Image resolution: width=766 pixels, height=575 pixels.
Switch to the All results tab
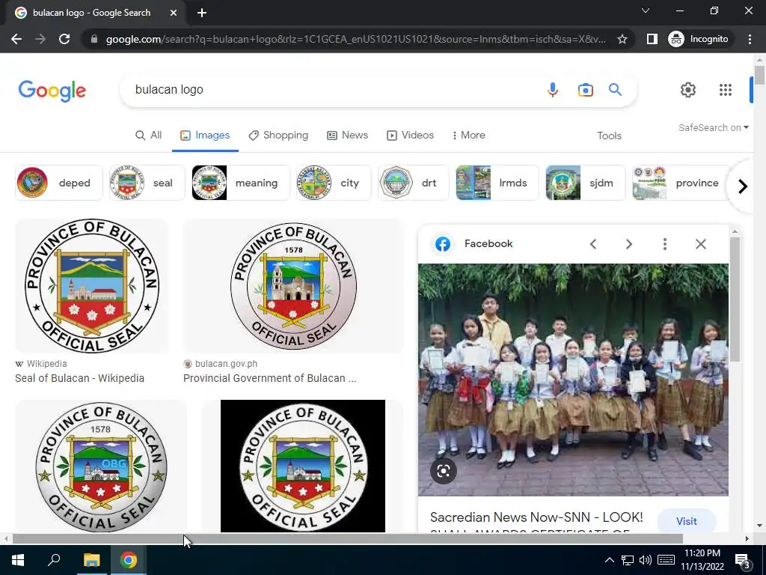point(149,136)
